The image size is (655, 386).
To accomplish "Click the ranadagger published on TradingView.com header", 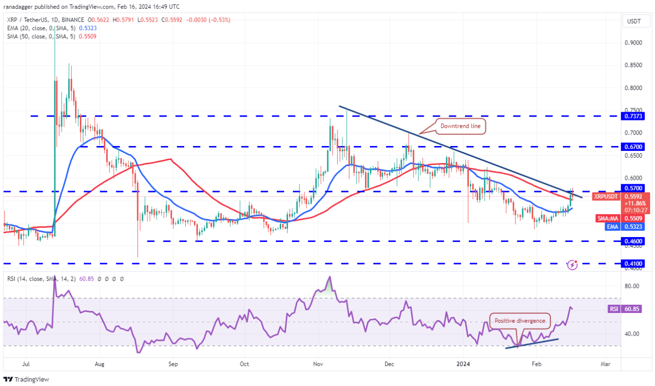I will (91, 6).
